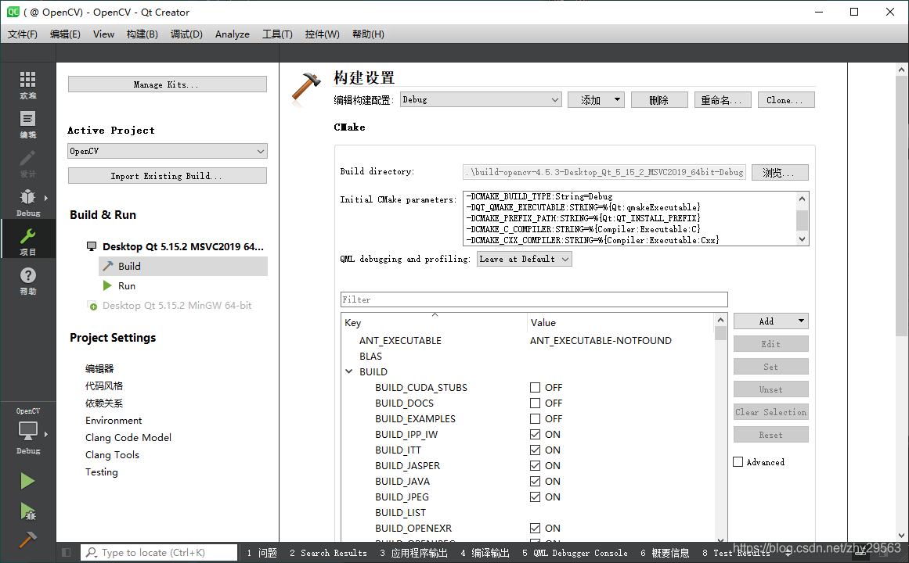The image size is (909, 563).
Task: Open the Active Project OpenCV combo box
Action: (x=168, y=151)
